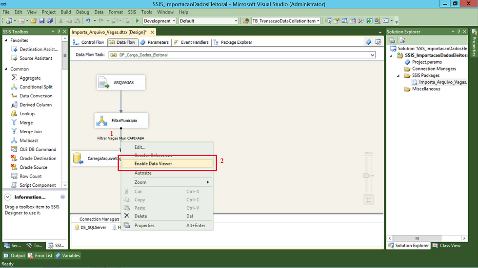Click the toolbox wrench-and-hammer toolbar icon

361,20
